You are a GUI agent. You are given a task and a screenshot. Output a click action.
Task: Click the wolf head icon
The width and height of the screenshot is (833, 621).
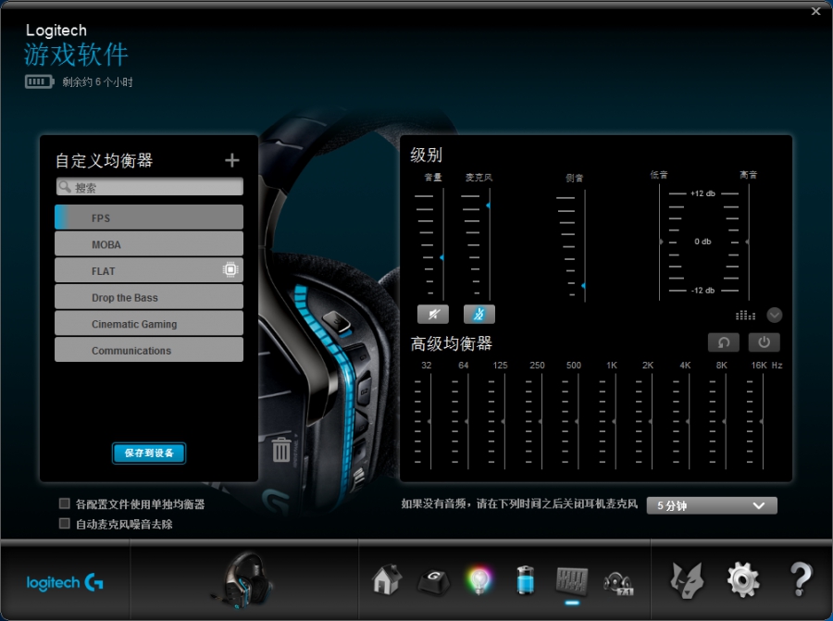point(686,580)
